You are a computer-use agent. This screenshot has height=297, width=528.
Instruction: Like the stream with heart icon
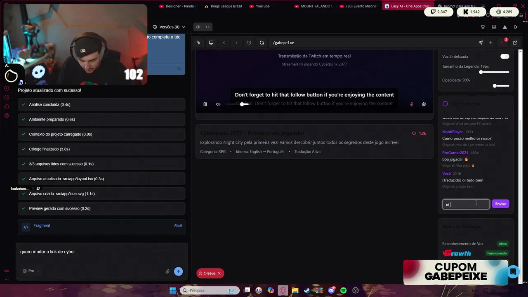click(414, 133)
